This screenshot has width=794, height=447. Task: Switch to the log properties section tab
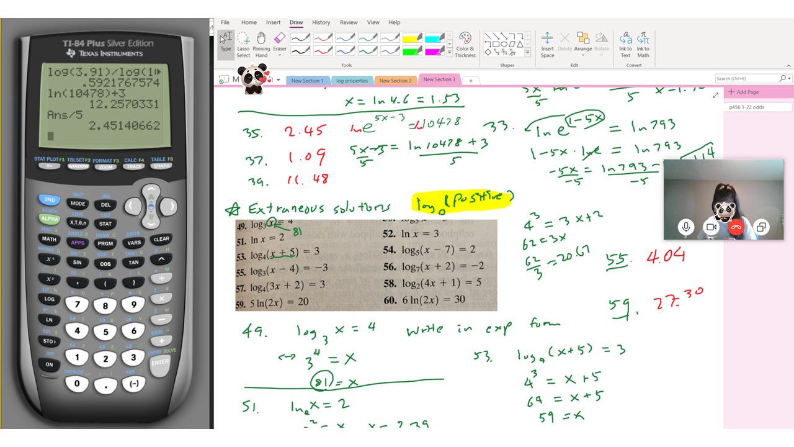coord(352,81)
